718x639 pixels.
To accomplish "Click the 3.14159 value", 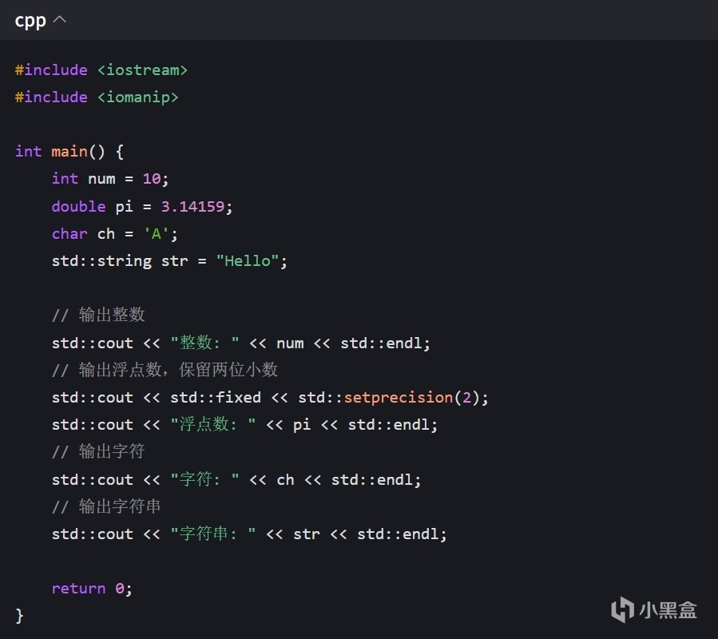I will pyautogui.click(x=192, y=206).
